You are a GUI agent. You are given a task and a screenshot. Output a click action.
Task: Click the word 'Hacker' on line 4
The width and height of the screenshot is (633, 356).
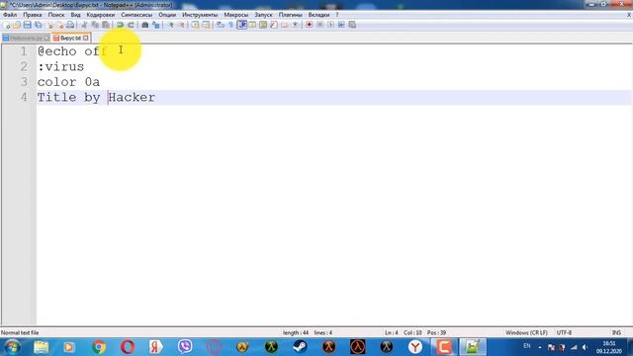132,97
